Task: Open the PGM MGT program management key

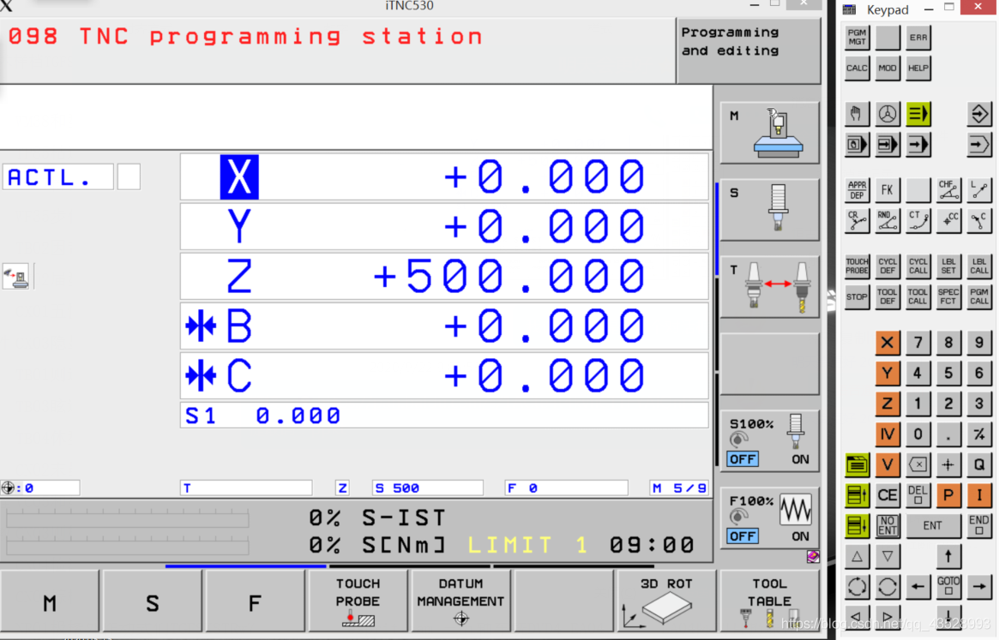Action: 856,37
